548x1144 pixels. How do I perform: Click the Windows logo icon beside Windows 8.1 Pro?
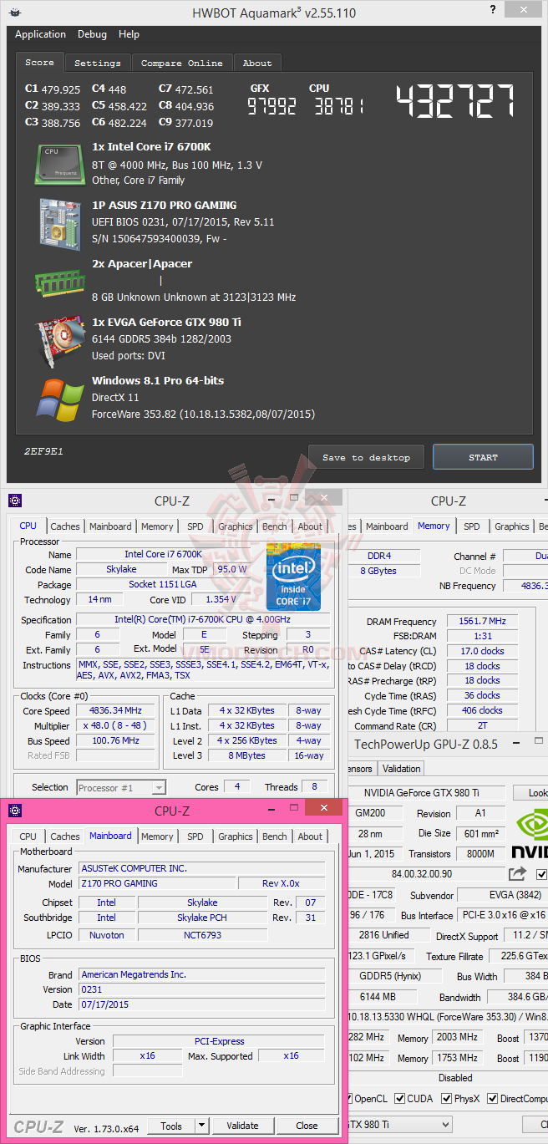[x=59, y=399]
